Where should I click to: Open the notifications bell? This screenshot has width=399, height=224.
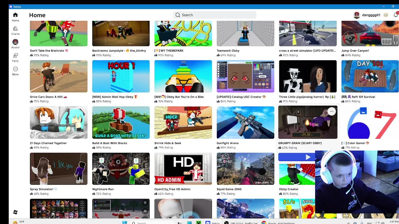(396, 15)
